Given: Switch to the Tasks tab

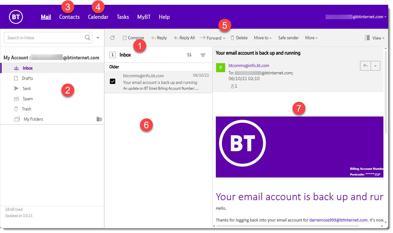Looking at the screenshot, I should [x=123, y=17].
